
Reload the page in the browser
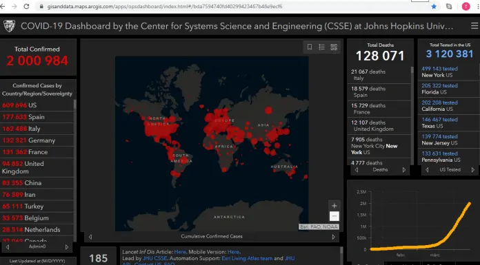26,6
